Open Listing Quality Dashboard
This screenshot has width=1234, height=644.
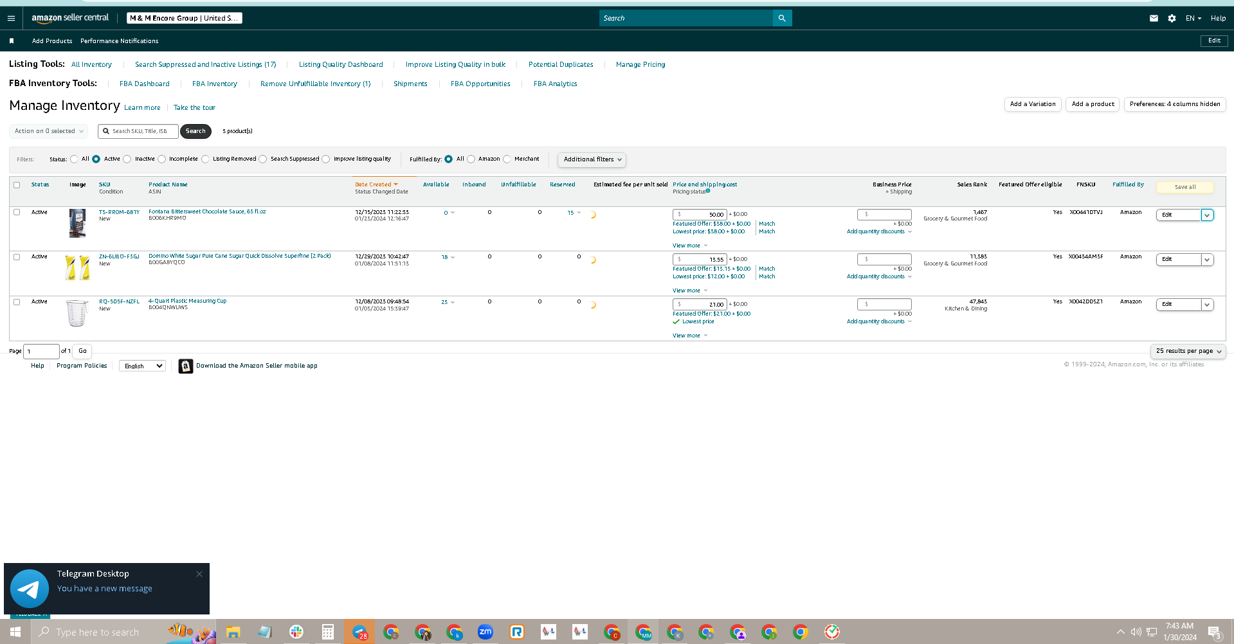point(341,64)
